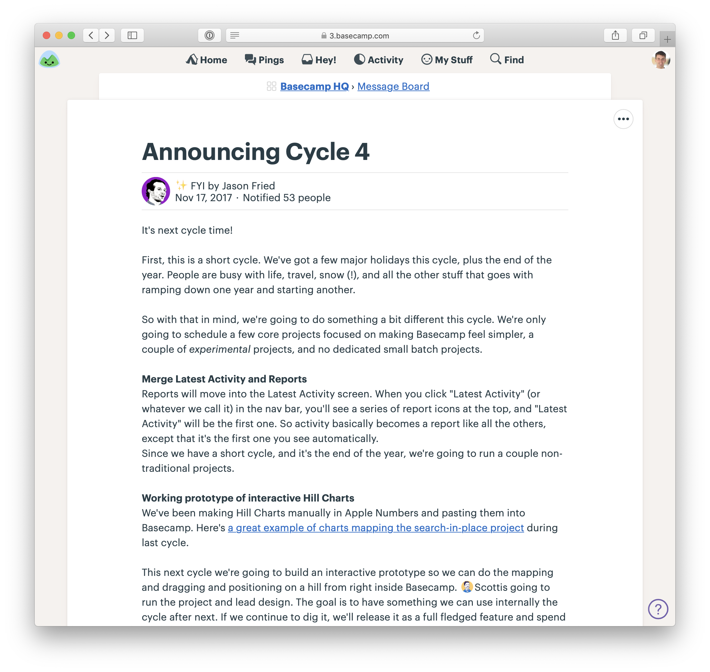The height and width of the screenshot is (672, 710).
Task: Go to Home in navigation
Action: tap(206, 60)
